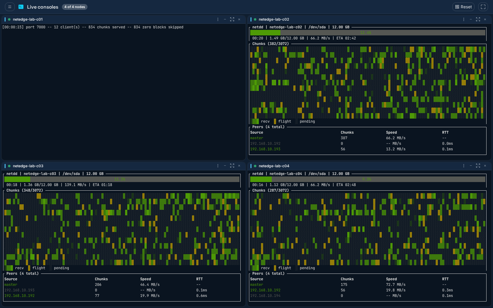Select the netedge-lab-c04 panel title
Image resolution: width=493 pixels, height=308 pixels.
coord(274,166)
